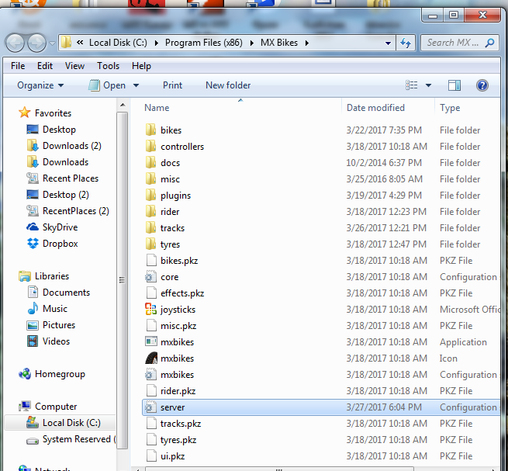This screenshot has width=508, height=471.
Task: Click the Back navigation arrow
Action: pyautogui.click(x=15, y=43)
